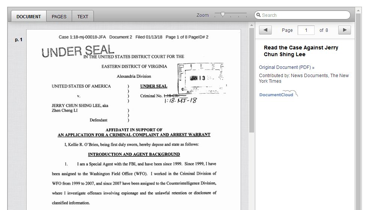The width and height of the screenshot is (366, 210).
Task: Click the page number input box
Action: click(x=306, y=30)
